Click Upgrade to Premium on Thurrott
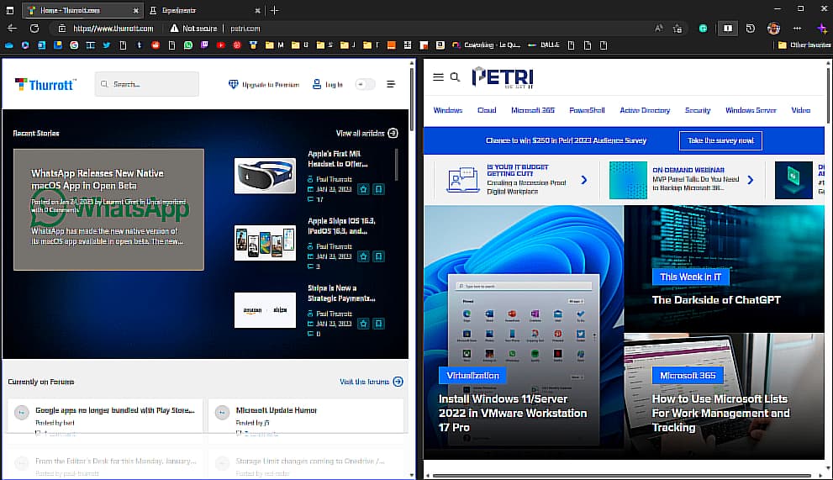The image size is (833, 480). pos(264,85)
